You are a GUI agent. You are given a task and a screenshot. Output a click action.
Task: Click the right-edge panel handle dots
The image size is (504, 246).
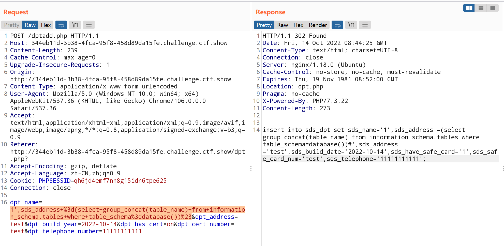point(503,168)
